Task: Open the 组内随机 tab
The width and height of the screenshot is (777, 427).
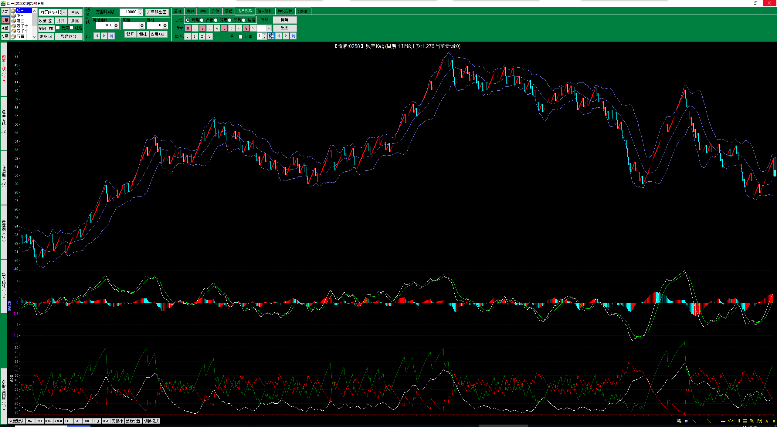Action: coord(265,11)
